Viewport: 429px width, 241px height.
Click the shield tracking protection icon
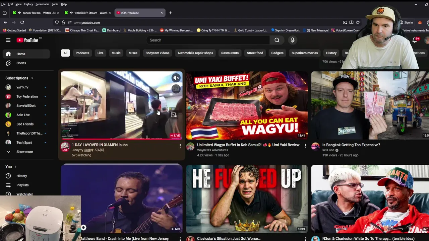coord(57,22)
